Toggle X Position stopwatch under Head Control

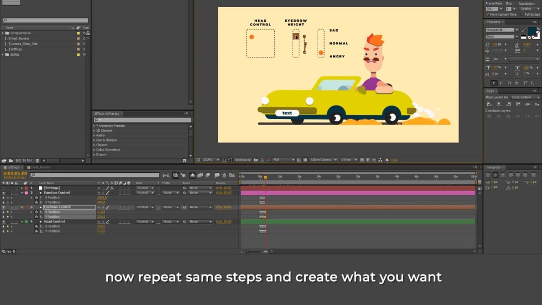click(x=36, y=226)
